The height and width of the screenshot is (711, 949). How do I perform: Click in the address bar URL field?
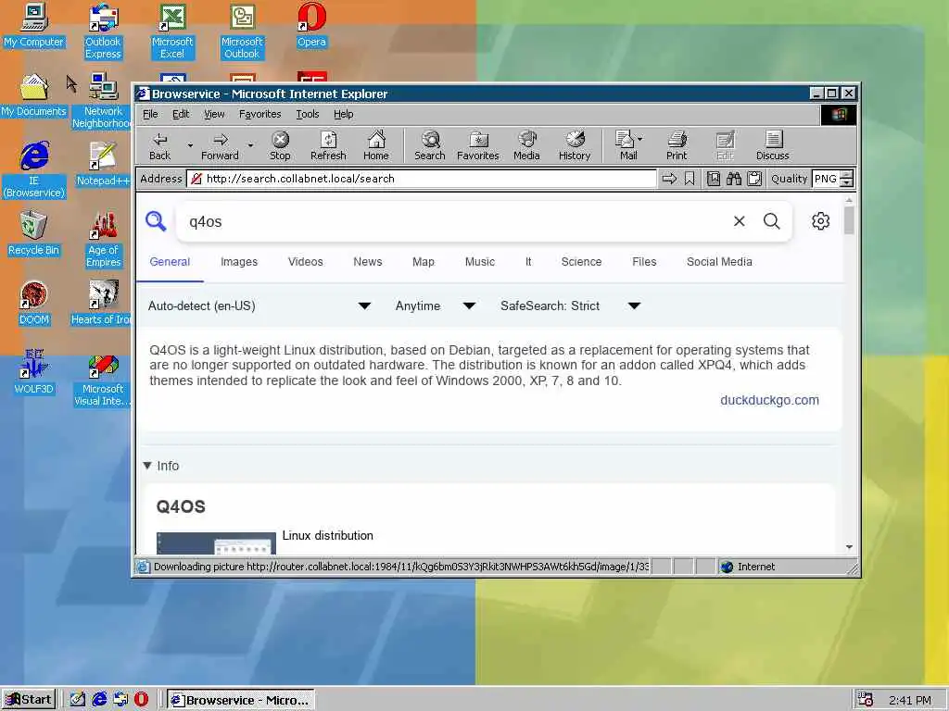point(422,179)
